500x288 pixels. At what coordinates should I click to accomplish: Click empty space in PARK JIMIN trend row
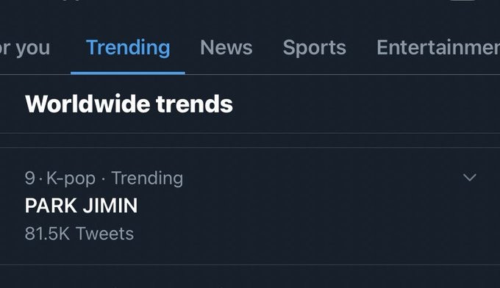pyautogui.click(x=303, y=207)
